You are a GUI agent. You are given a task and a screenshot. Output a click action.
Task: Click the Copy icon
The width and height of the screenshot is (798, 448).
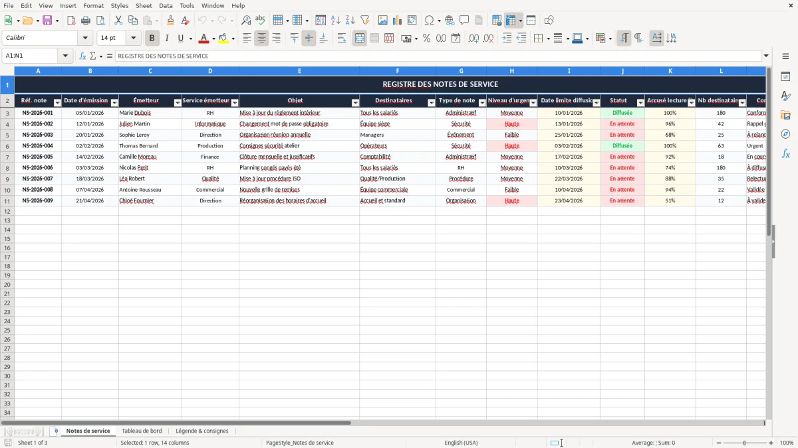click(133, 21)
